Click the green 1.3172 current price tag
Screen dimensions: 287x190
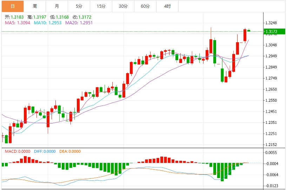[x=275, y=32]
